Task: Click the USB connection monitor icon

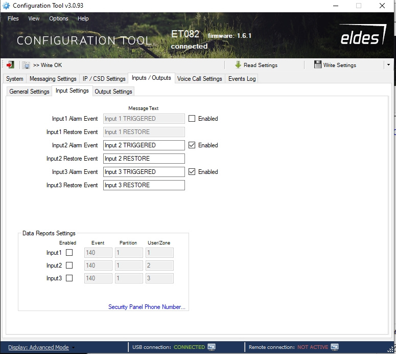Action: 212,347
